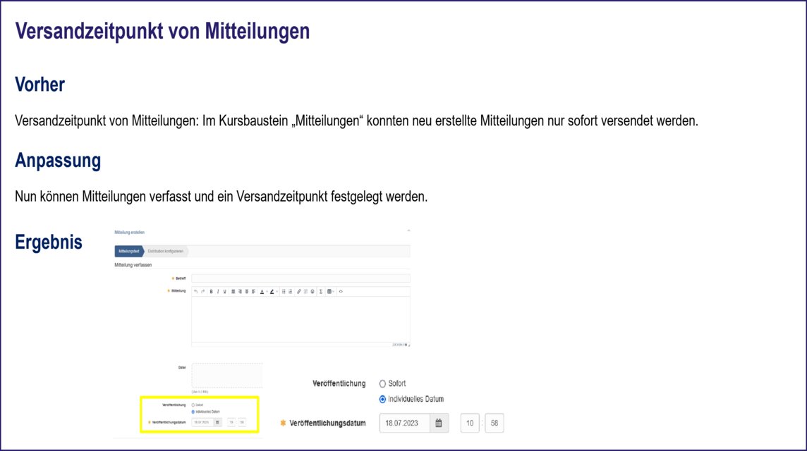The width and height of the screenshot is (807, 451).
Task: Apply text color with the A icon
Action: [x=262, y=292]
